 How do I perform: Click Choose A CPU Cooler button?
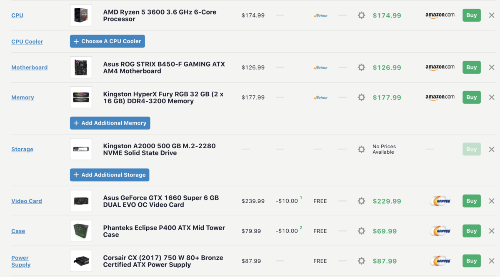point(107,41)
